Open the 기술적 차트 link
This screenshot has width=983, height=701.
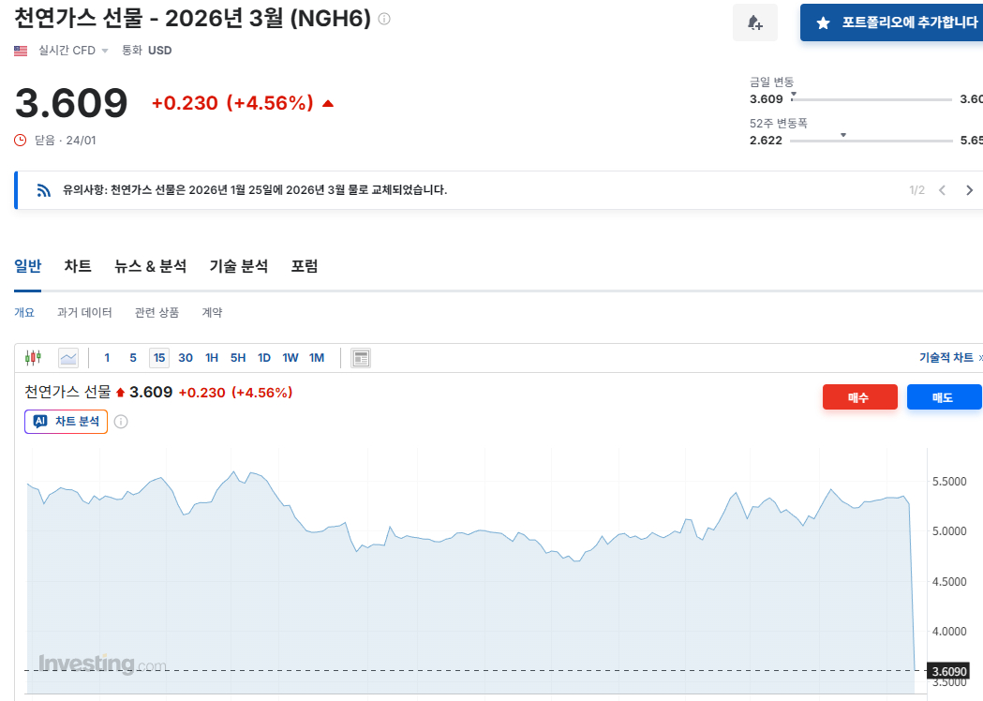pyautogui.click(x=948, y=357)
